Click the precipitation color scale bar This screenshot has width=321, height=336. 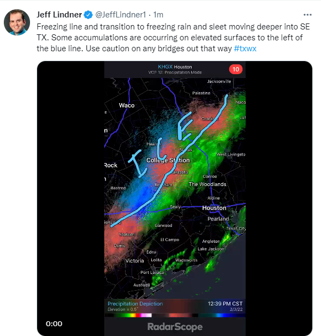pyautogui.click(x=175, y=315)
